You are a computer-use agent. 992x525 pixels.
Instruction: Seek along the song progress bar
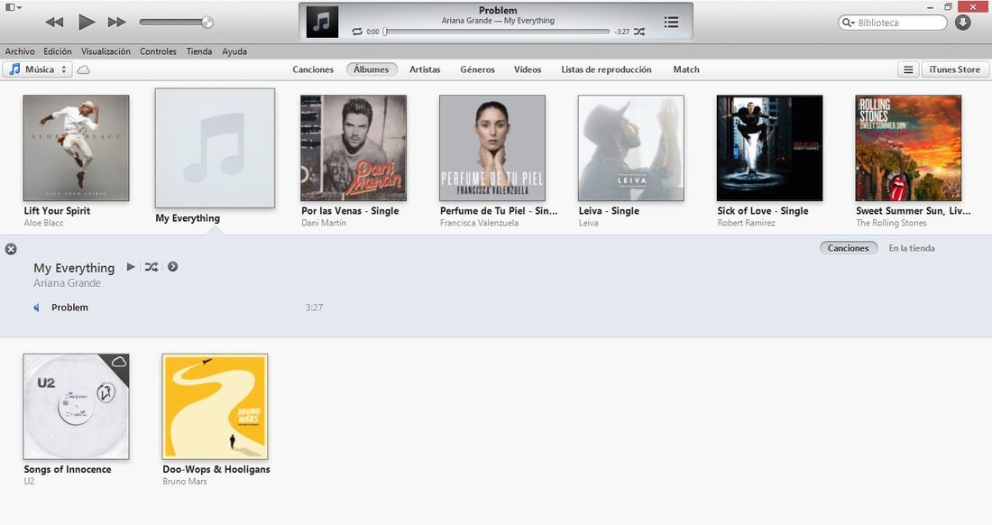pos(497,32)
